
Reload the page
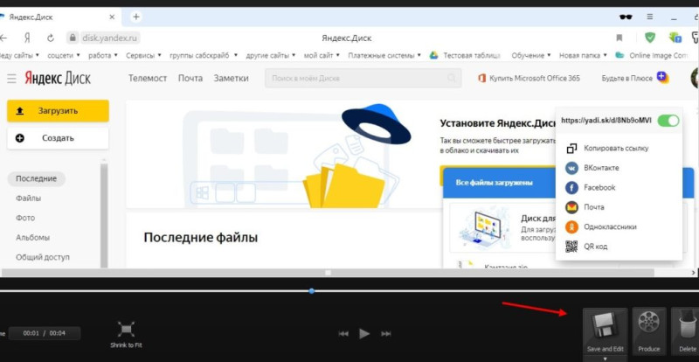point(51,38)
